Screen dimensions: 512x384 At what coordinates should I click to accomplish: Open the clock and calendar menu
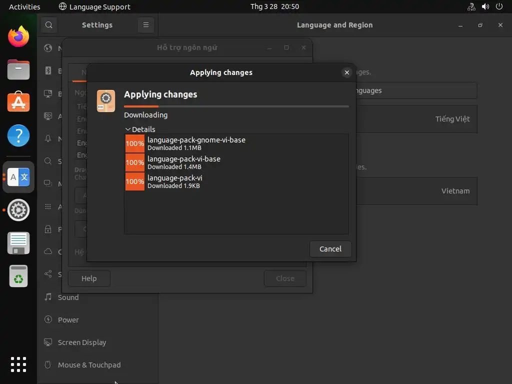click(x=274, y=6)
